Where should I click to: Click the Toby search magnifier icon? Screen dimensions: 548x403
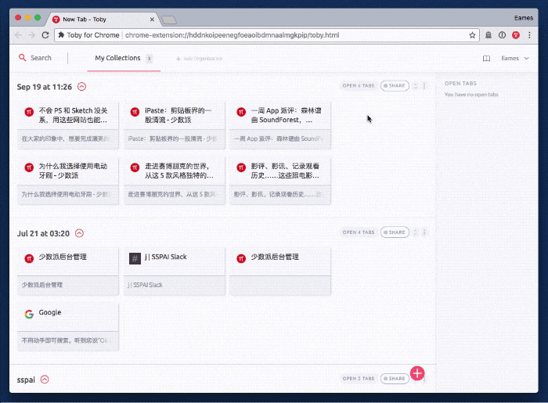[x=23, y=58]
